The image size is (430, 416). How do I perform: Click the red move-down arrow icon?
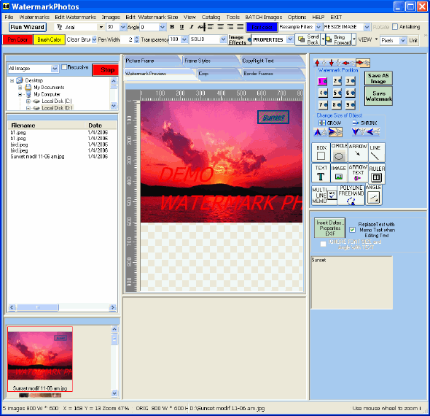point(332,63)
